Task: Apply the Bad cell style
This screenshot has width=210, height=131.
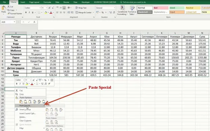Action: pyautogui.click(x=161, y=8)
